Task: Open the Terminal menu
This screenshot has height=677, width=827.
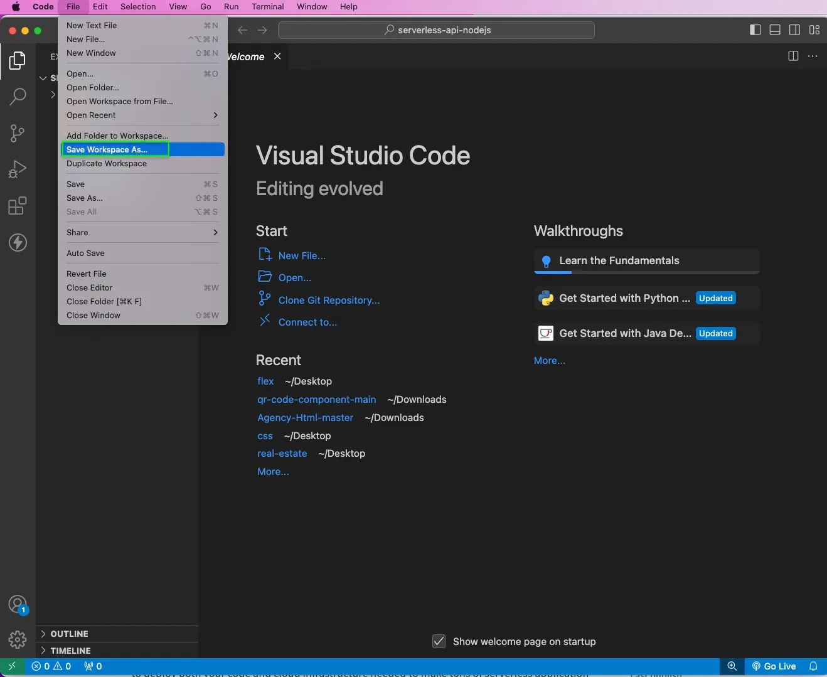Action: coord(267,7)
